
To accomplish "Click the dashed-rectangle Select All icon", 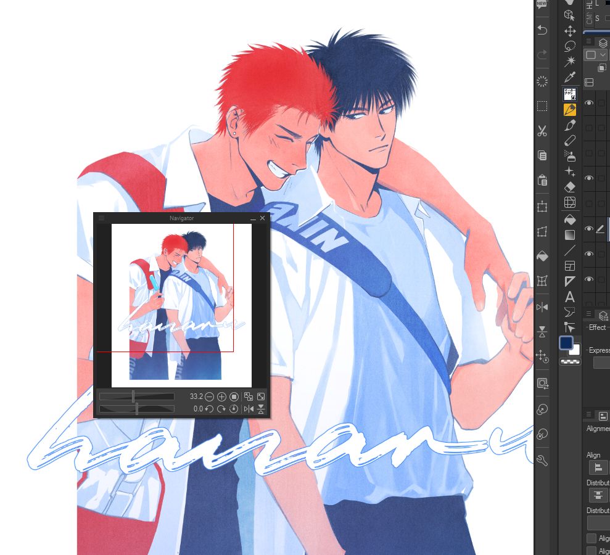I will point(542,106).
